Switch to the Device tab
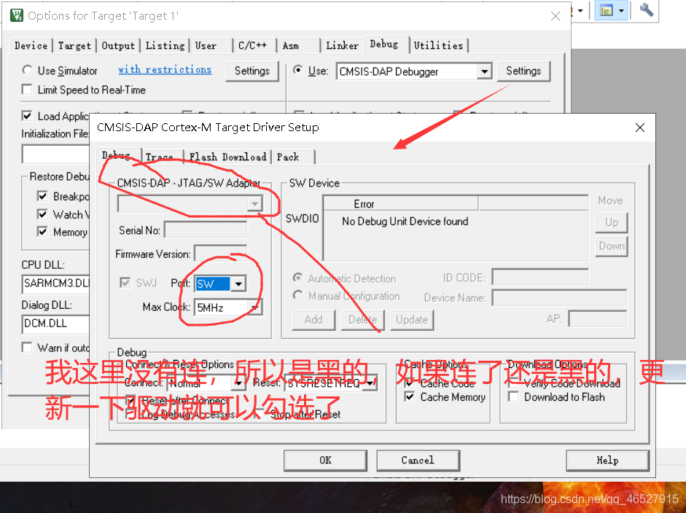The width and height of the screenshot is (686, 513). 31,45
